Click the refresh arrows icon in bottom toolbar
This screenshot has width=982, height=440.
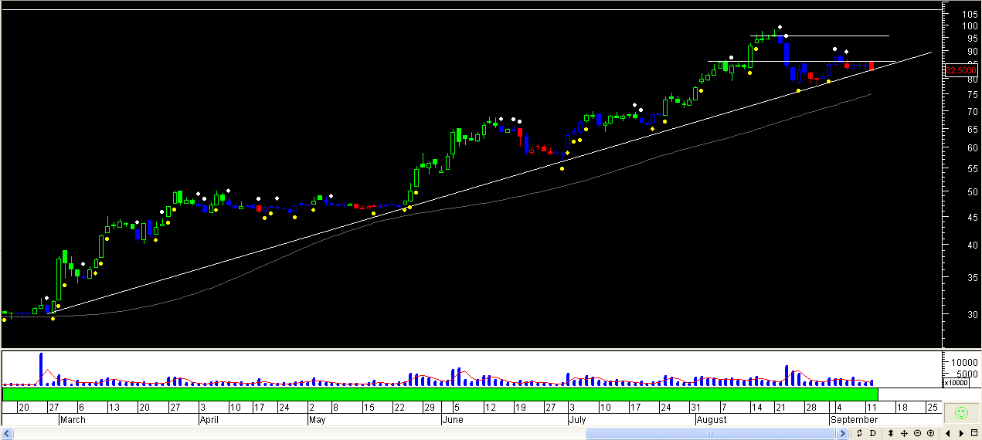coord(859,433)
